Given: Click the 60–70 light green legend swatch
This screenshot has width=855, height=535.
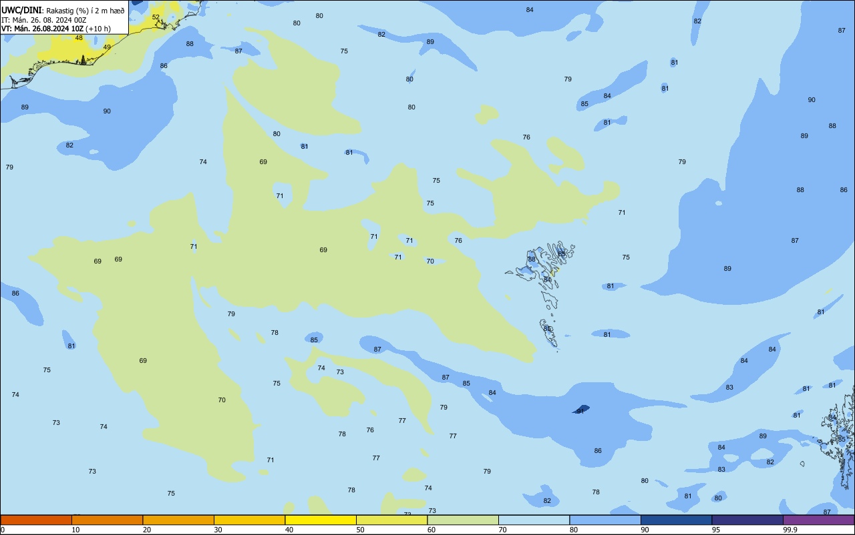Looking at the screenshot, I should [x=463, y=520].
